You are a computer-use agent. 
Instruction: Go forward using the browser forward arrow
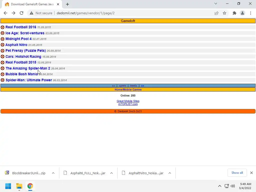coord(13,13)
